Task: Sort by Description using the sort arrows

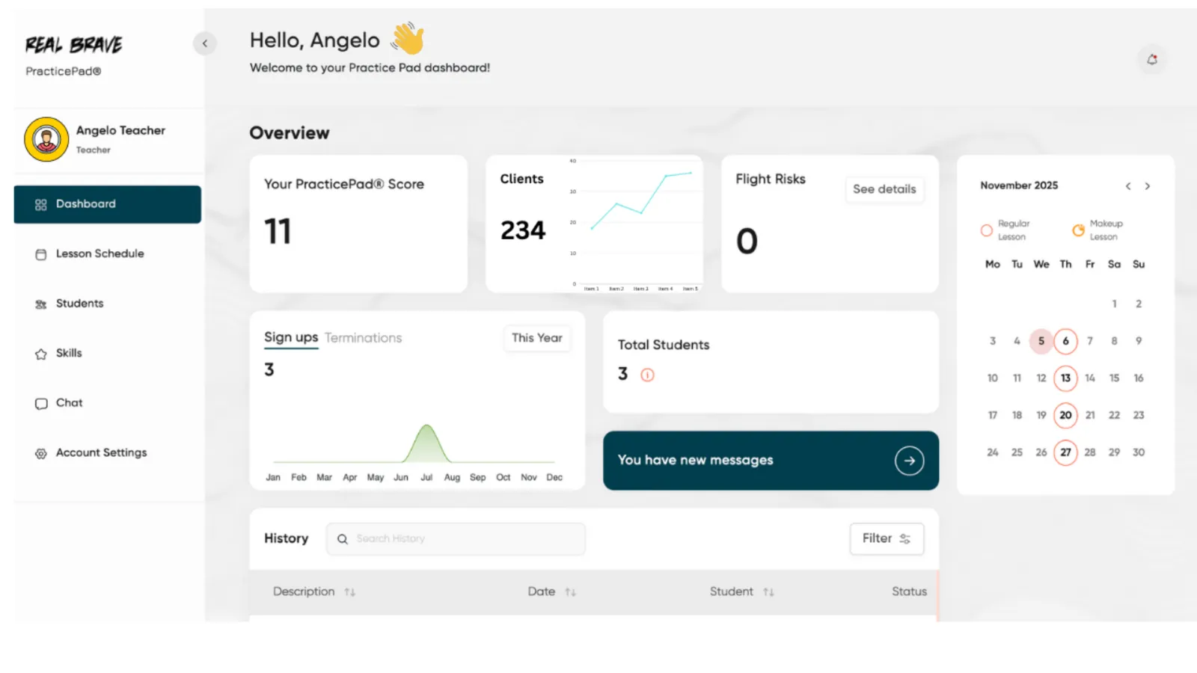Action: pos(349,592)
